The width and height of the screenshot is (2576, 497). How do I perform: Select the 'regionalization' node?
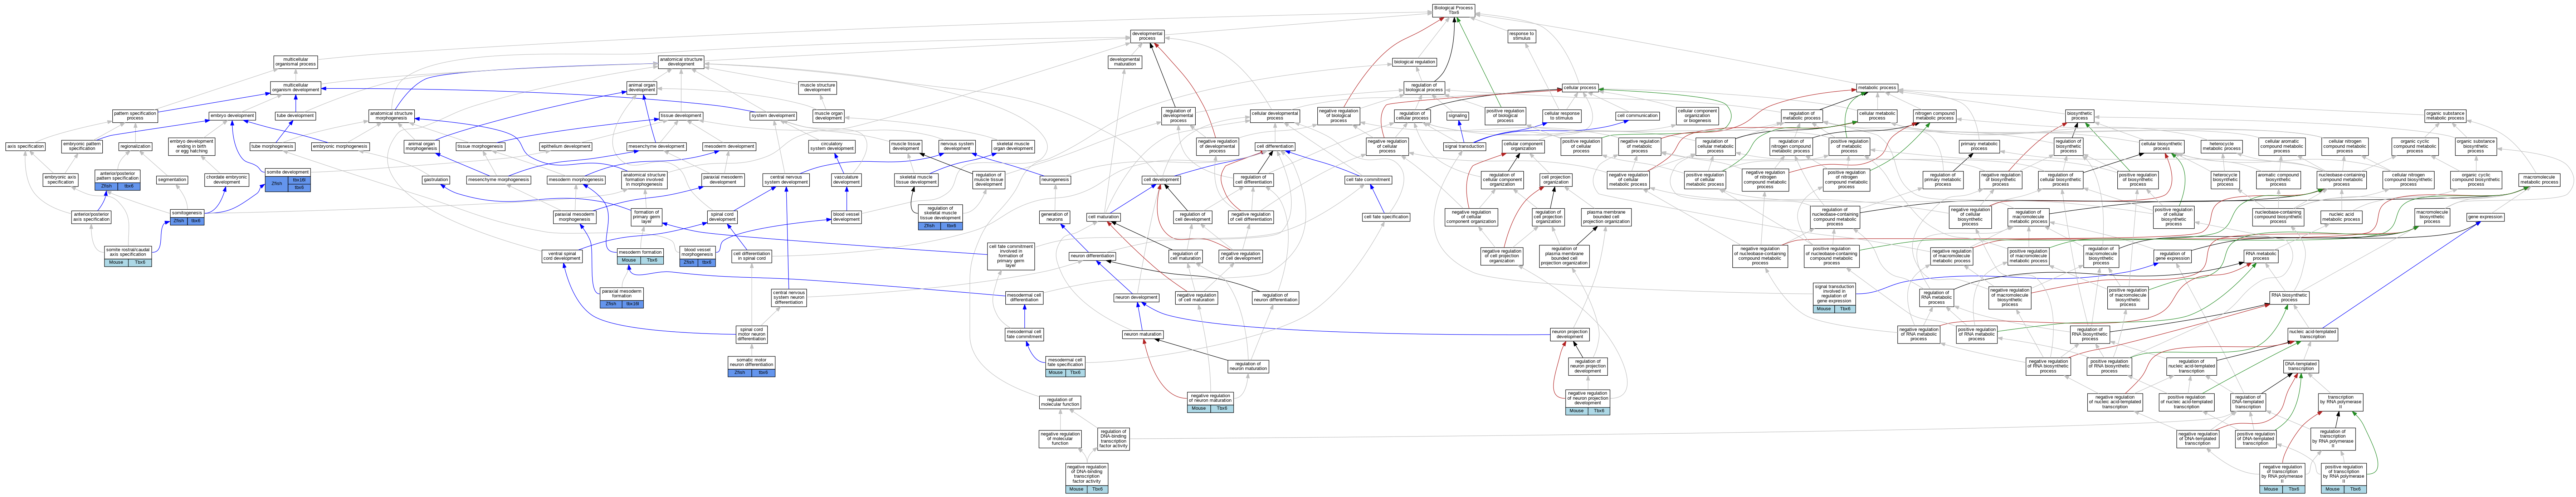click(135, 147)
